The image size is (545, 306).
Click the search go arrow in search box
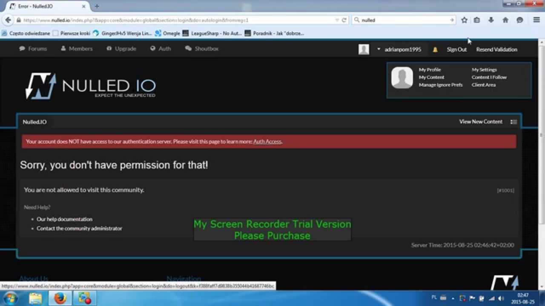click(x=452, y=20)
